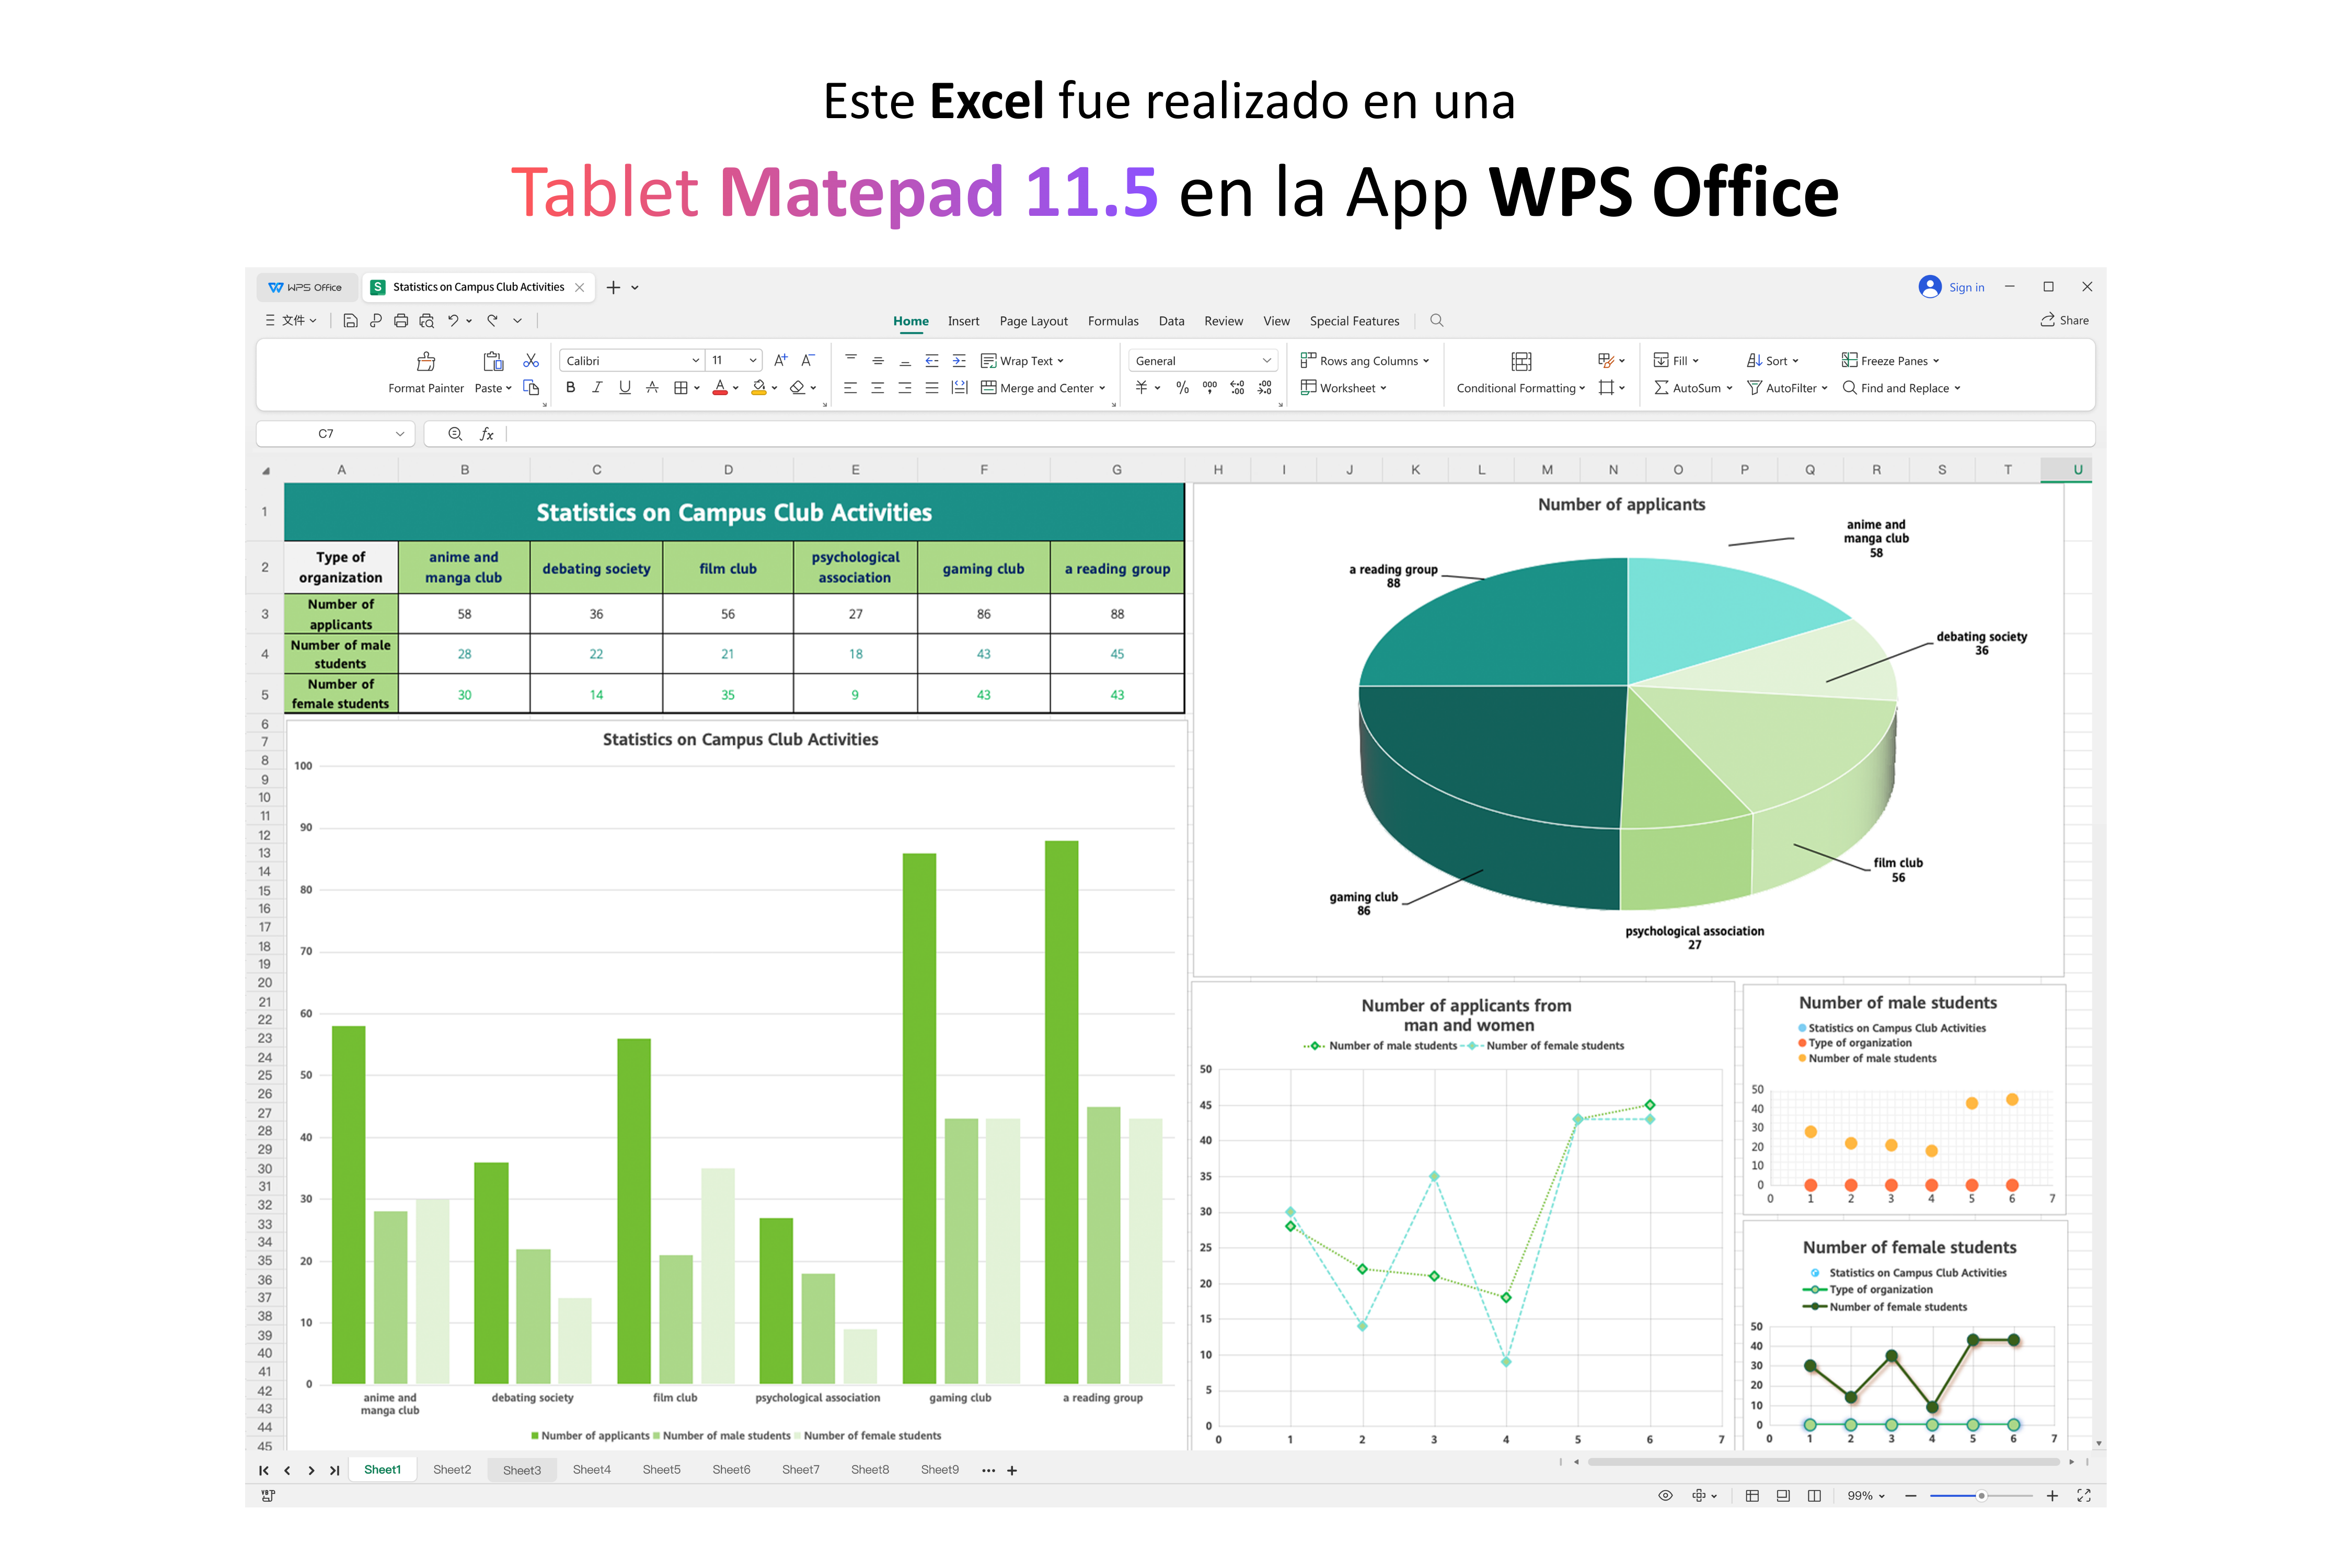
Task: Click the AutoSum sigma icon
Action: tap(1661, 388)
